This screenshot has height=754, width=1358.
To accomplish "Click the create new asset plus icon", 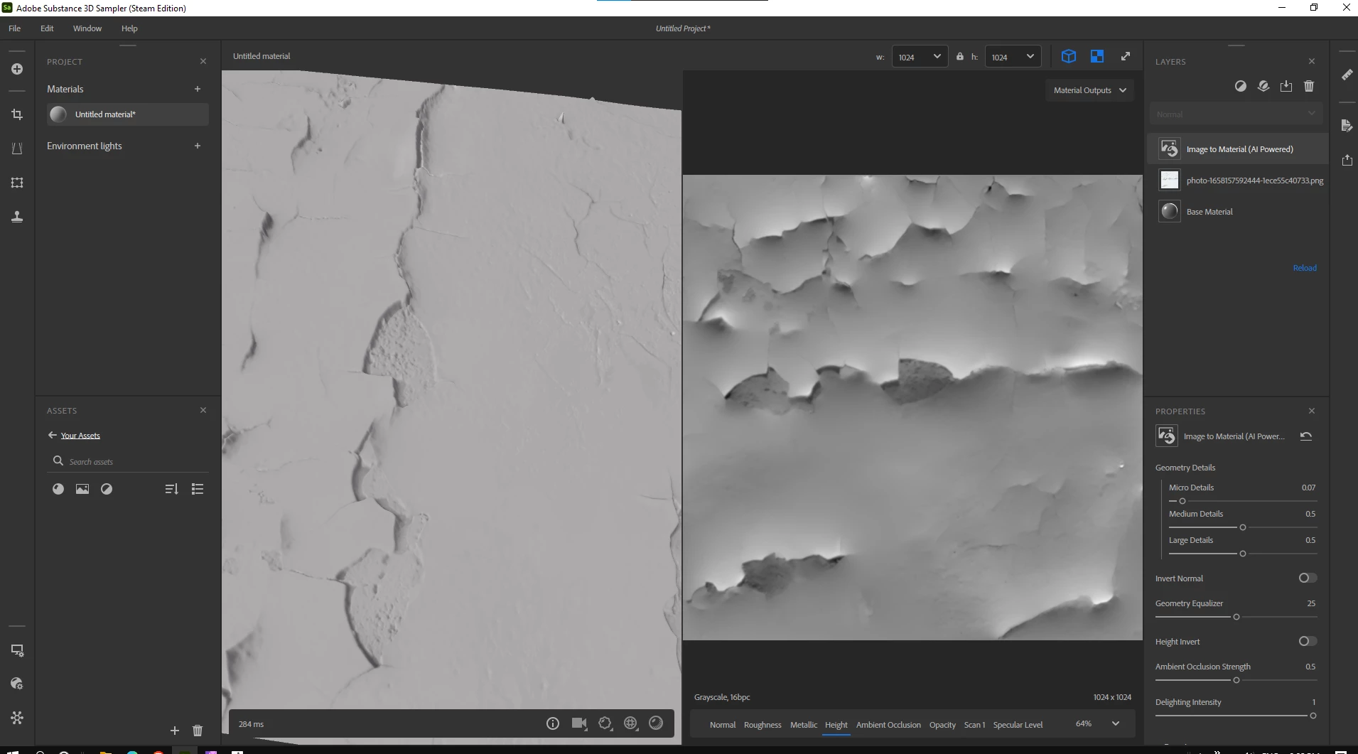I will (x=17, y=69).
